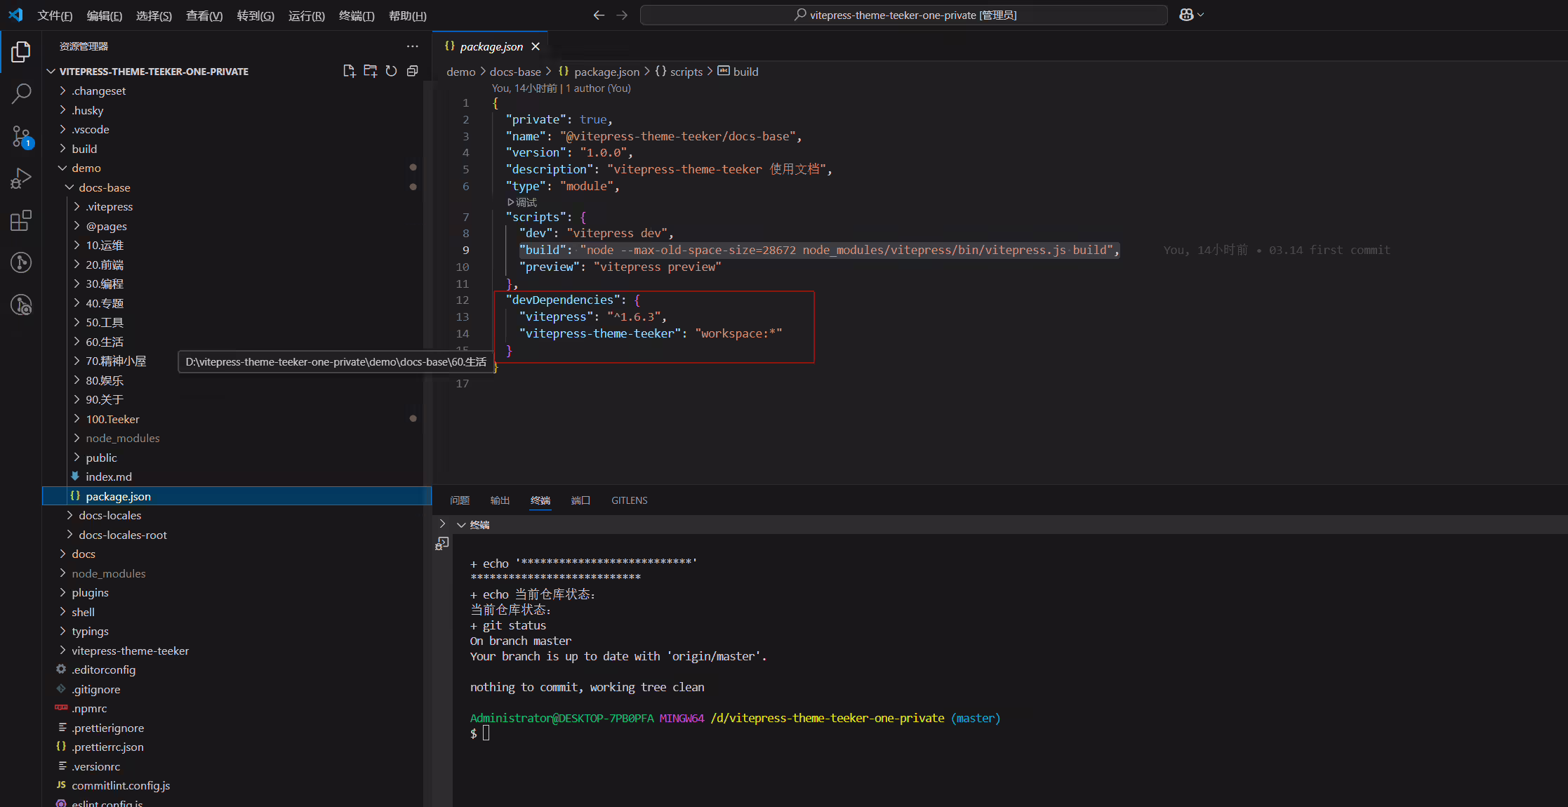Open the Extensions view icon
The height and width of the screenshot is (807, 1568).
coord(21,220)
